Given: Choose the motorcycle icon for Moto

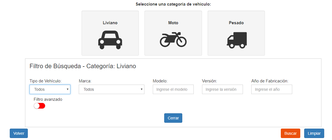Looking at the screenshot, I should coord(173,40).
